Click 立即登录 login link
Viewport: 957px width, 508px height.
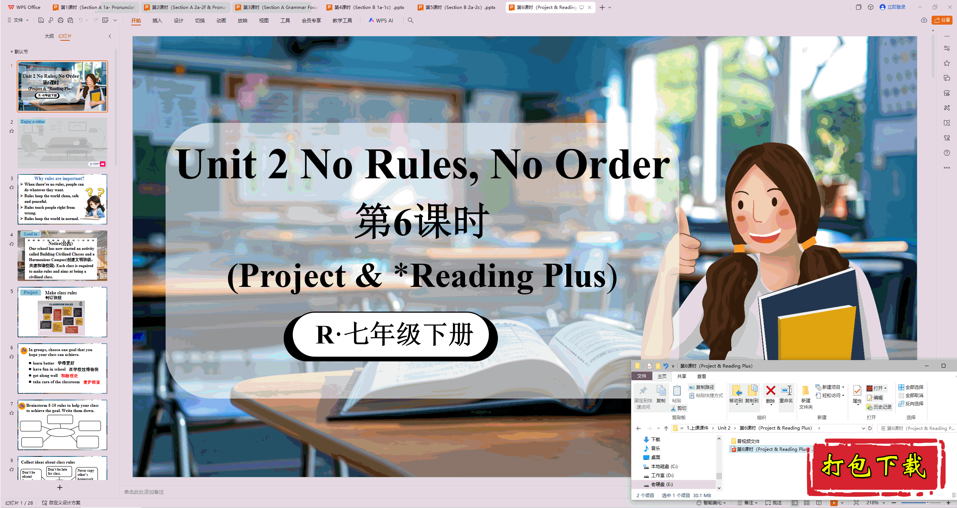[893, 7]
